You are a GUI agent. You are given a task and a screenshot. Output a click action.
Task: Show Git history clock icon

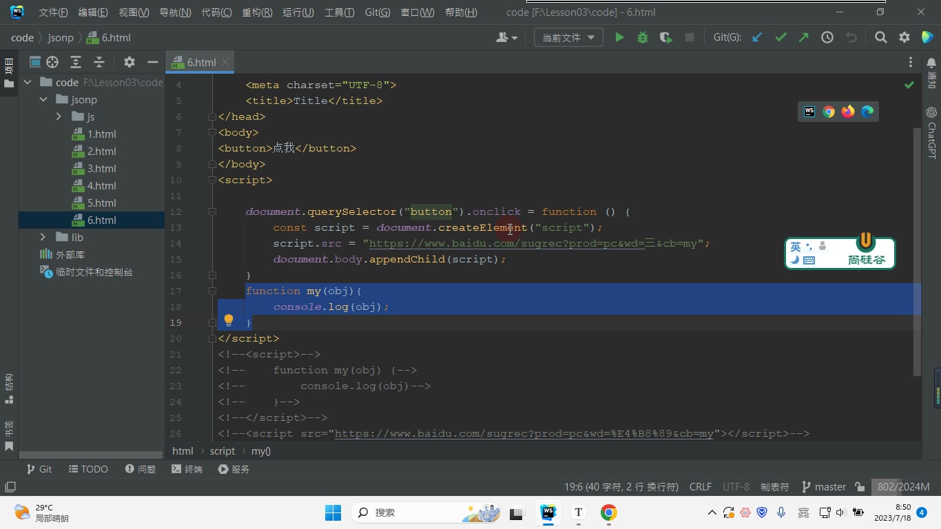click(827, 38)
